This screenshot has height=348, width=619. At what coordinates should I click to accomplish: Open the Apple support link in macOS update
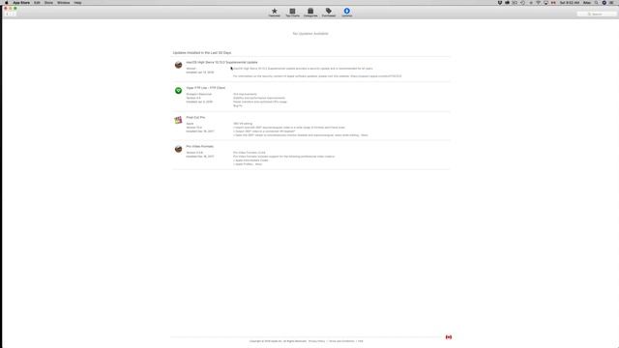click(376, 76)
